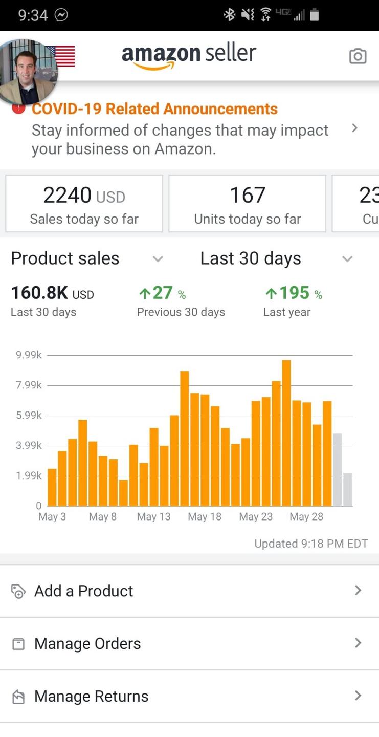Open COVID-19 Related Announcements link
This screenshot has height=737, width=379.
[x=154, y=109]
